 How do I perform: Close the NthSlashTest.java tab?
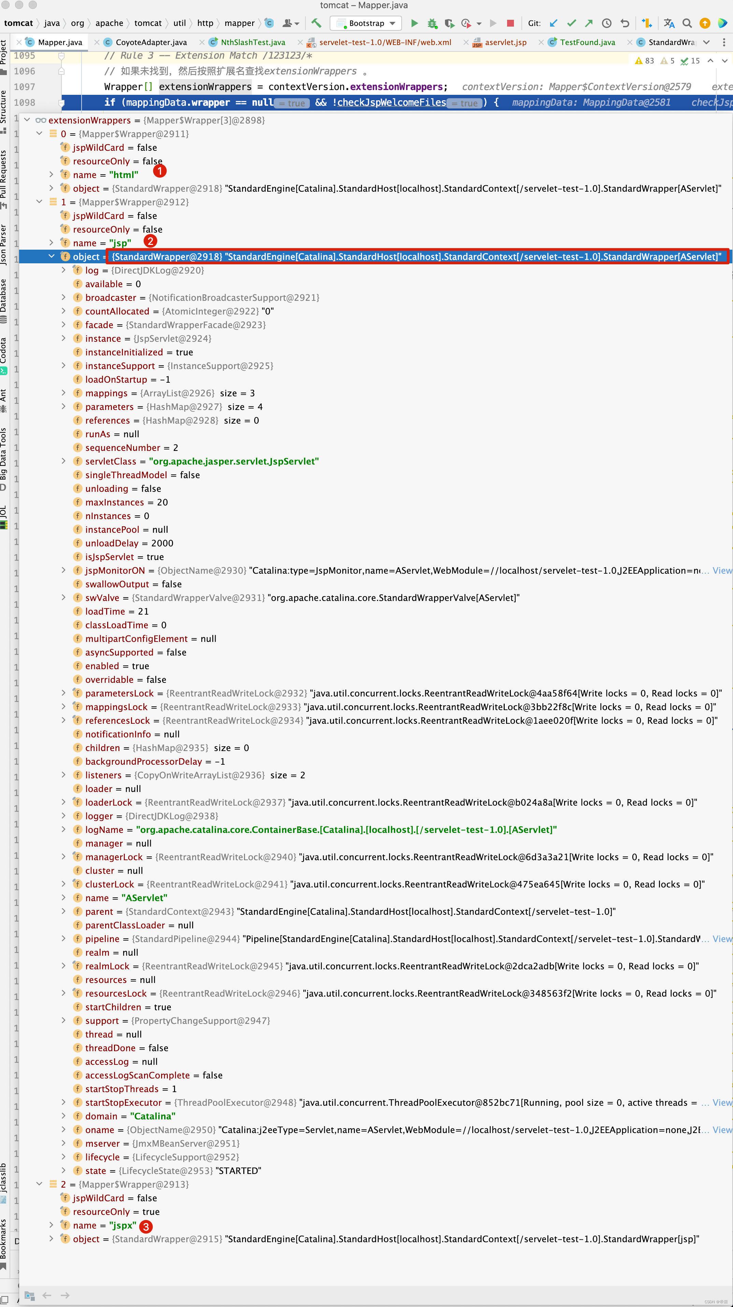pyautogui.click(x=202, y=42)
